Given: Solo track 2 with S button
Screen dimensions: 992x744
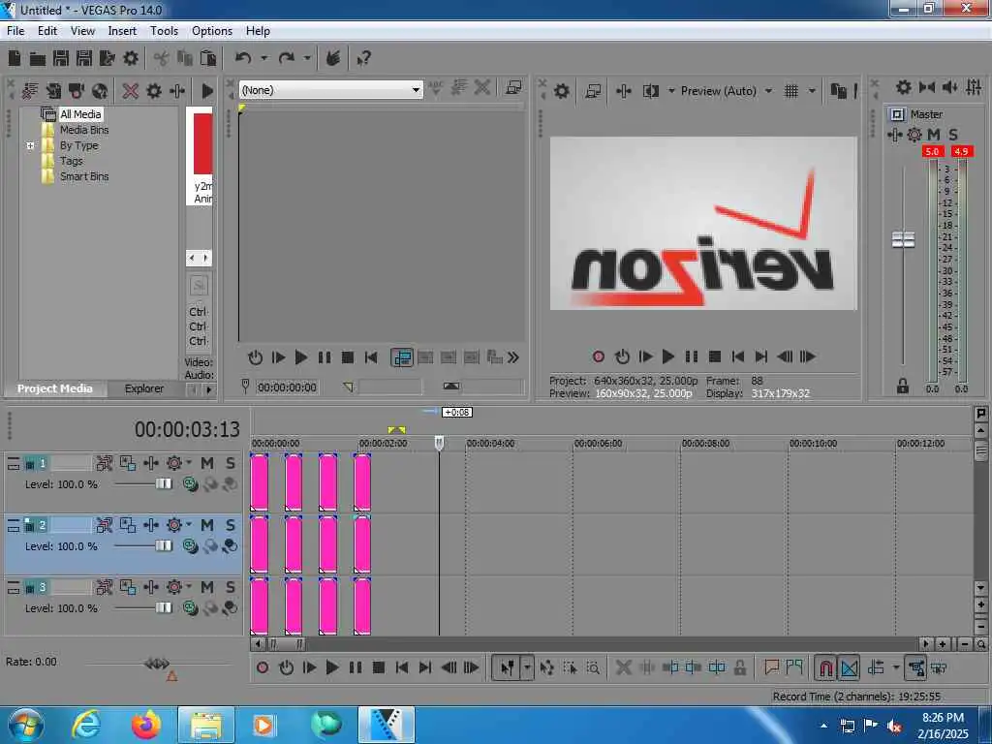Looking at the screenshot, I should [x=231, y=526].
